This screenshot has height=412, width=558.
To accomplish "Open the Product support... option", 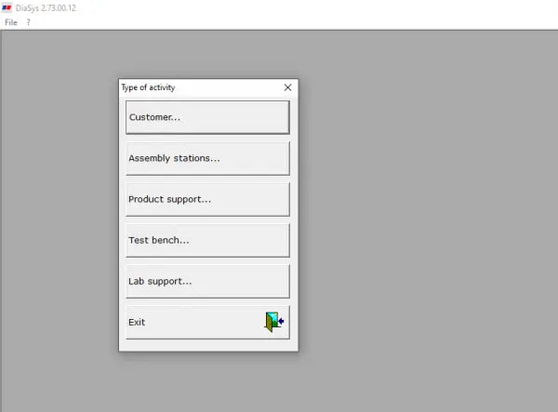I will point(207,199).
